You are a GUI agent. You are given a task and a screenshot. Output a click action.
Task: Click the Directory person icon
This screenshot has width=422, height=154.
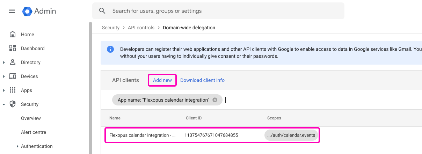point(13,62)
